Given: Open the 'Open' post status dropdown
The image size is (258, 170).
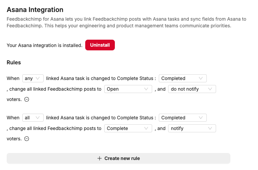Looking at the screenshot, I should pos(128,89).
